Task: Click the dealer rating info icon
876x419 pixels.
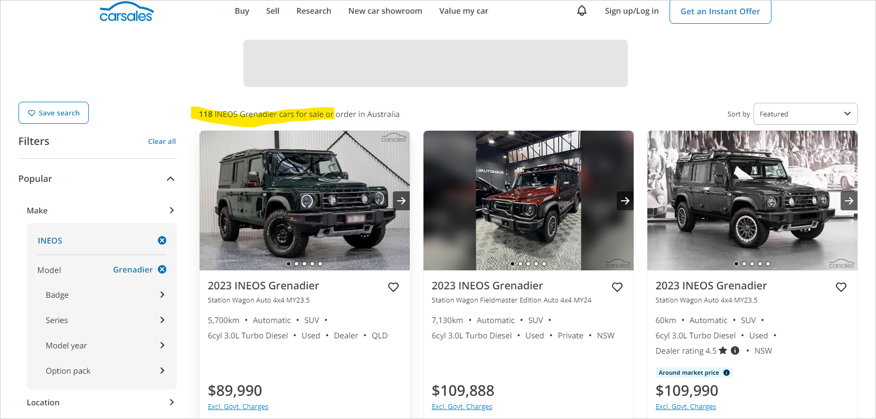Action: click(735, 350)
